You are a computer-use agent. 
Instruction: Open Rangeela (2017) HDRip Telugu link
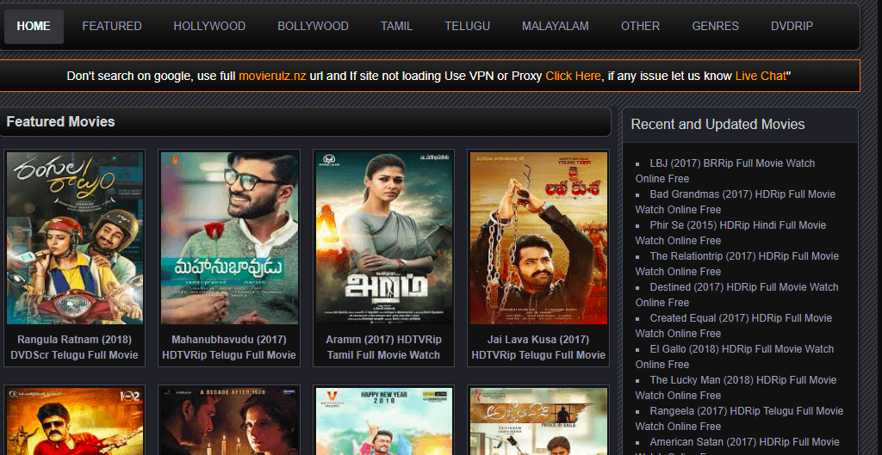[739, 419]
